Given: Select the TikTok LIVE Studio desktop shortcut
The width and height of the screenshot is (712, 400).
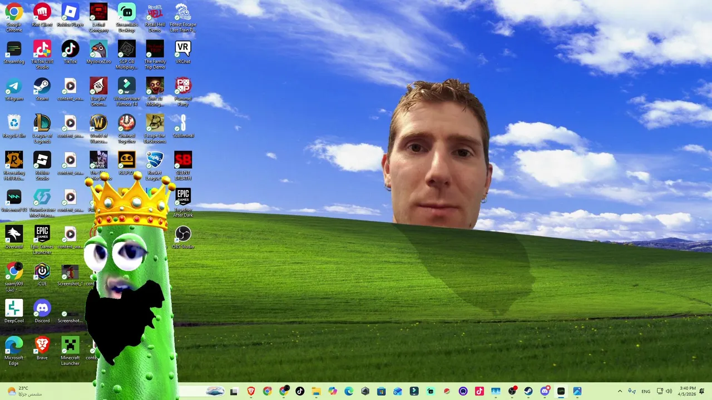Looking at the screenshot, I should [42, 54].
